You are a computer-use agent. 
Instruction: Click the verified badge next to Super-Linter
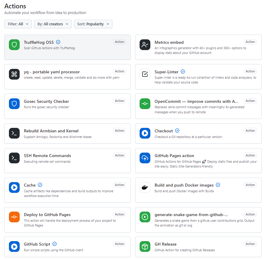click(x=183, y=72)
